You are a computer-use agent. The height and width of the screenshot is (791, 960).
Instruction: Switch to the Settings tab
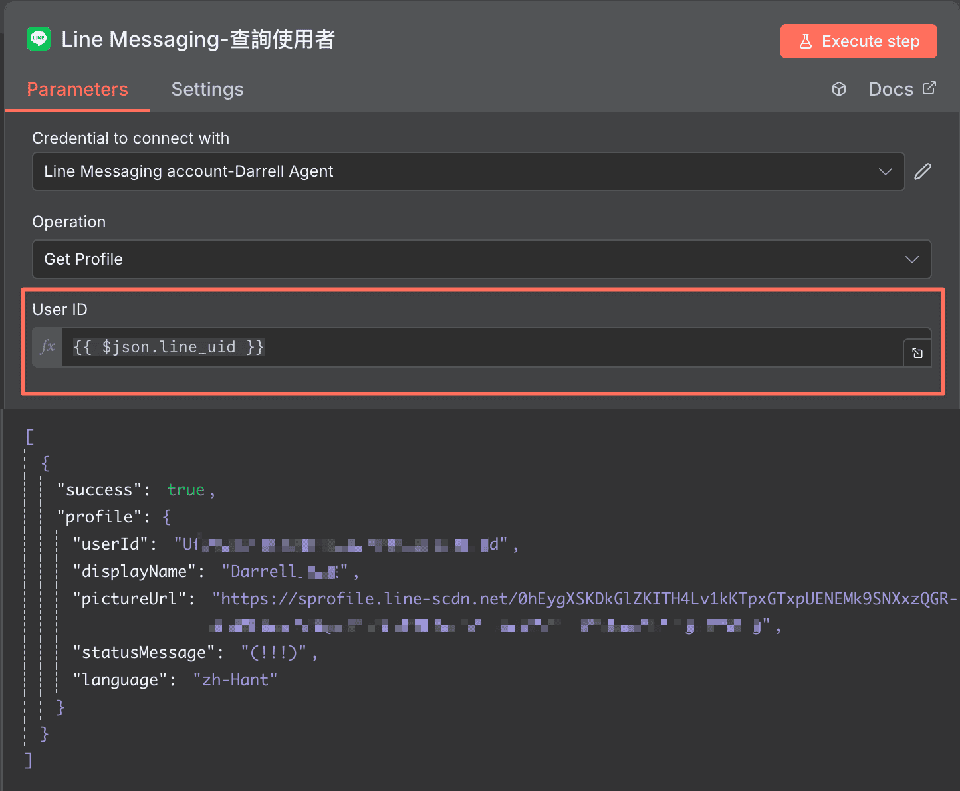click(x=207, y=89)
